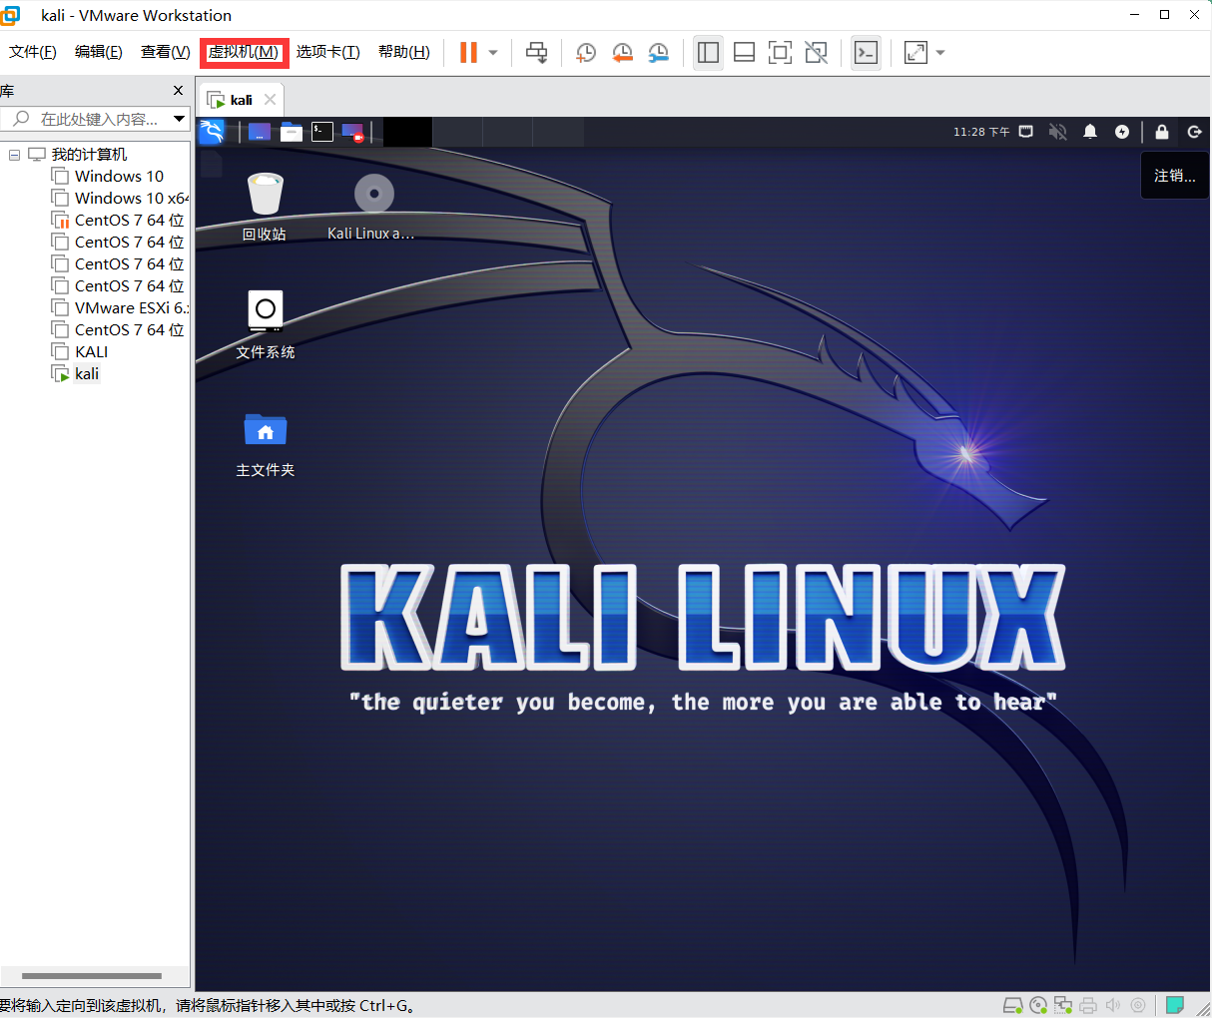Revert the VM to its previous snapshot
The image size is (1212, 1018).
point(622,53)
